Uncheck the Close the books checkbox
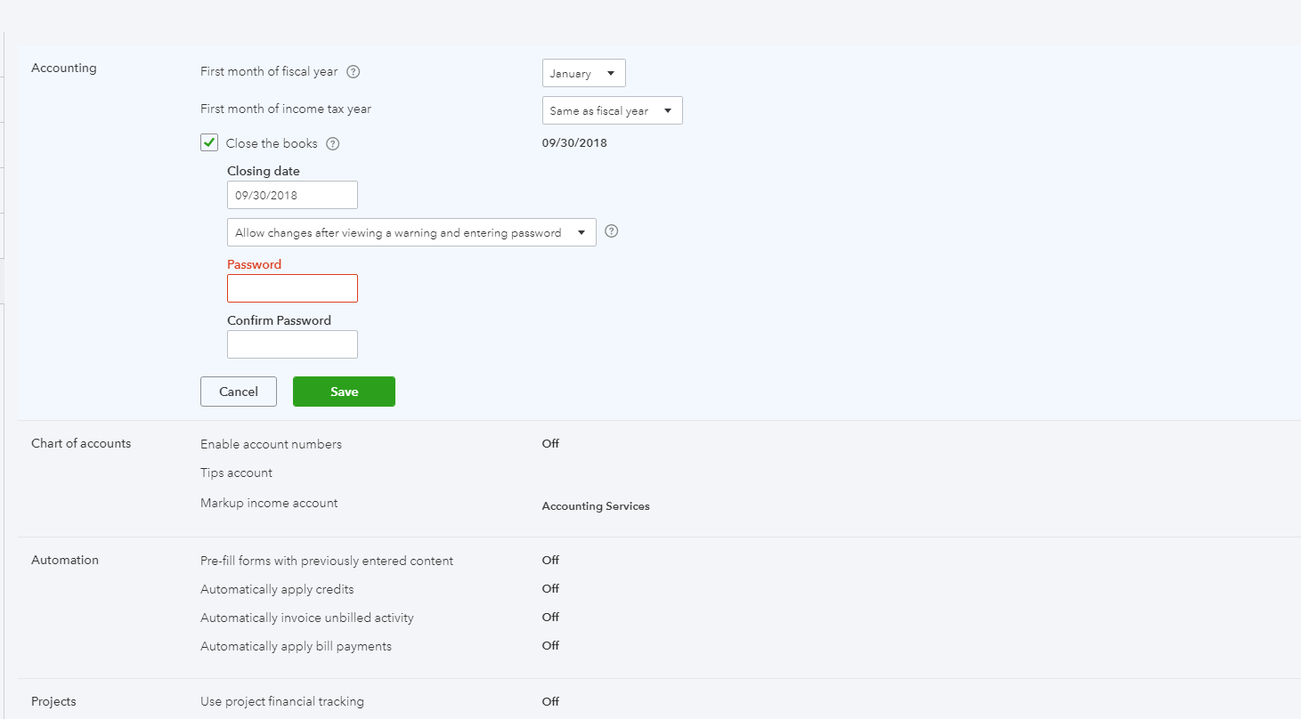Image resolution: width=1301 pixels, height=719 pixels. [x=209, y=142]
